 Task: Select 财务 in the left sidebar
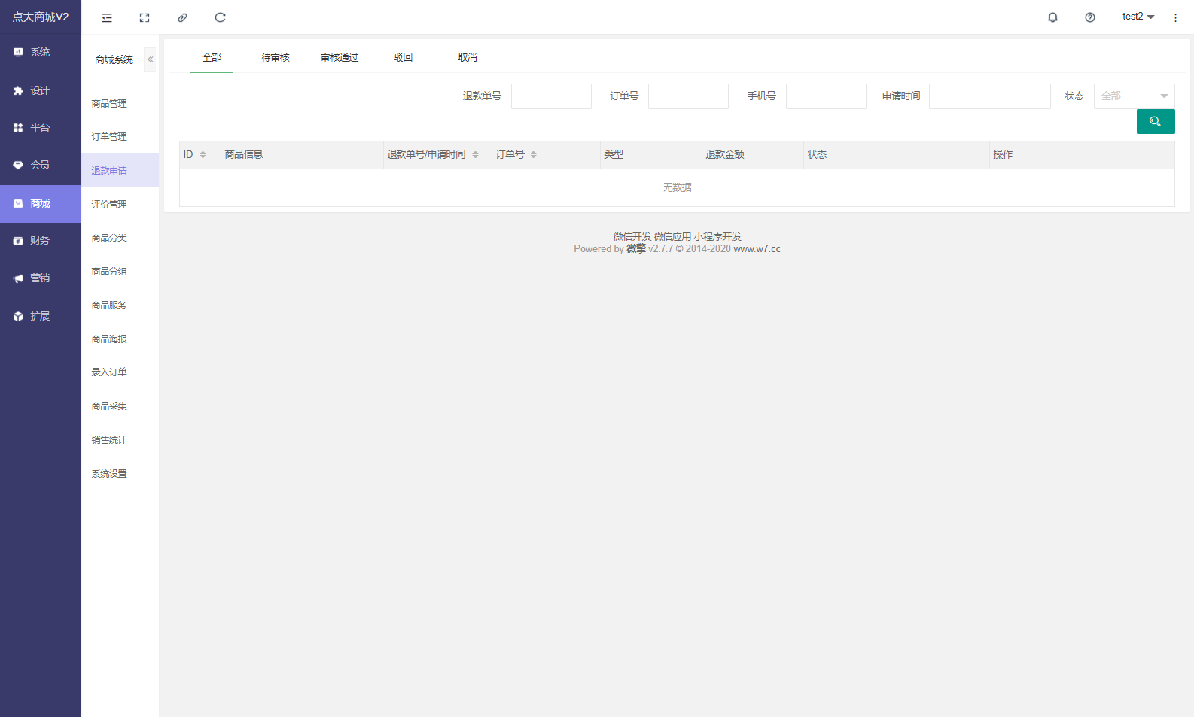click(x=40, y=241)
